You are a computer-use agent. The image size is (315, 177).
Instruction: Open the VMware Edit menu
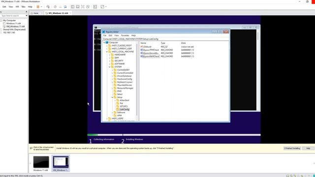point(4,6)
